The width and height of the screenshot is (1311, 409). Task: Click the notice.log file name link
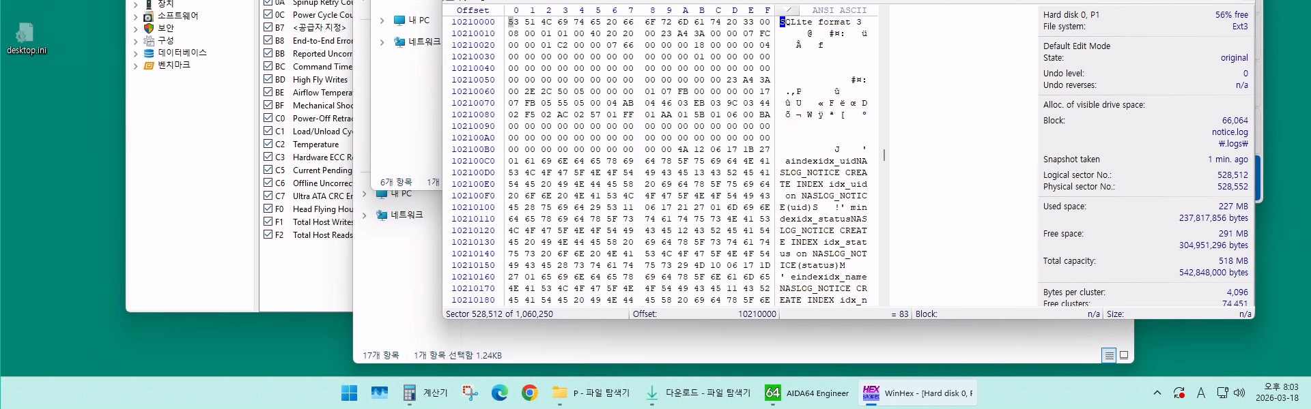[1230, 132]
